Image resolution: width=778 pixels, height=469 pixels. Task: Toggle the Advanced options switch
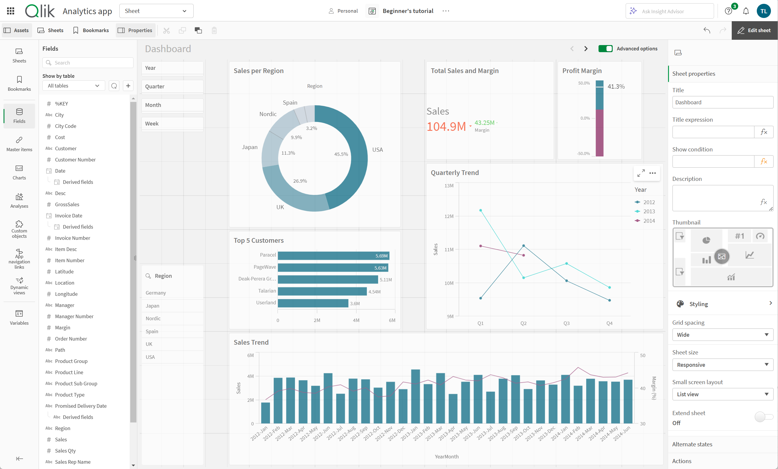tap(606, 48)
